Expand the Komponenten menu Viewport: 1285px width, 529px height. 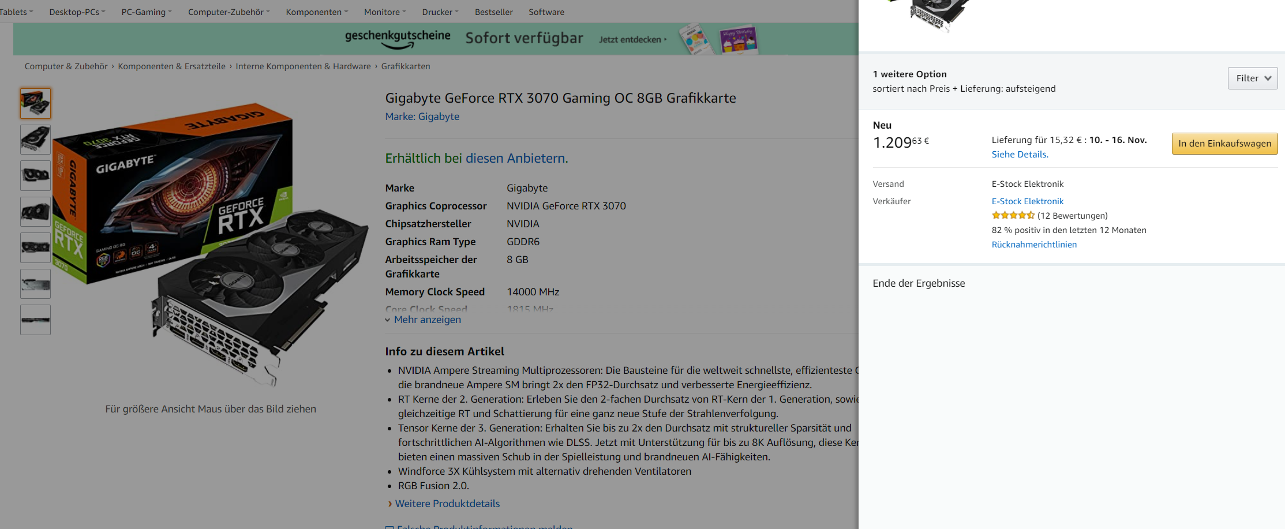click(317, 12)
